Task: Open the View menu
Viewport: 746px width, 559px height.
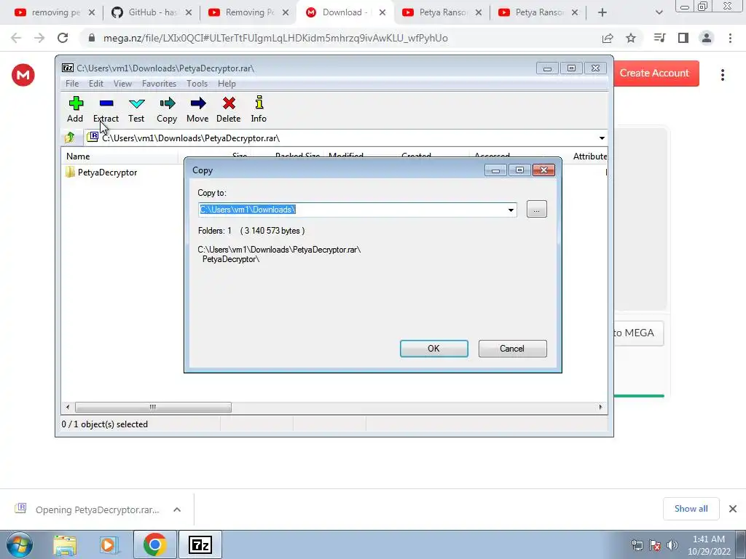Action: [x=122, y=84]
